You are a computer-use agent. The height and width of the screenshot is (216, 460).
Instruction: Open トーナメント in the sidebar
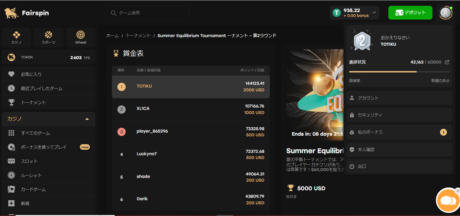point(33,102)
